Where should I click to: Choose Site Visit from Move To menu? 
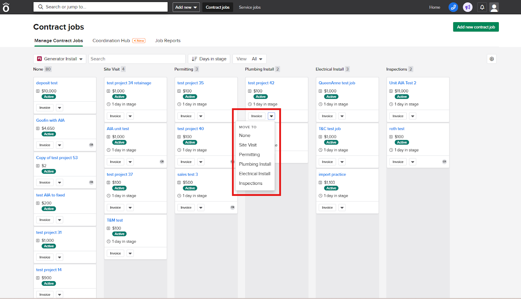pos(247,145)
